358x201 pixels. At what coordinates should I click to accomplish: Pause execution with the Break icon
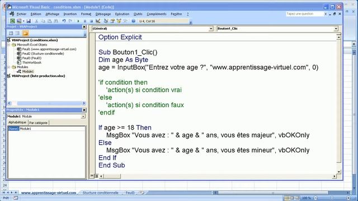[85, 21]
